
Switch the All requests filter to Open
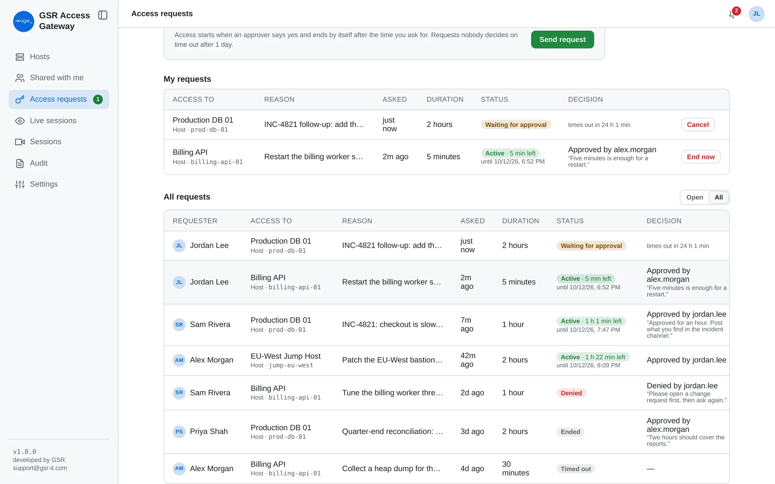point(694,197)
